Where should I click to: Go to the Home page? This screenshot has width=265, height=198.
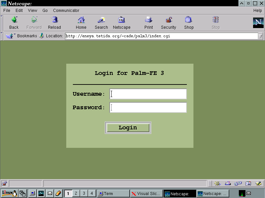click(81, 23)
